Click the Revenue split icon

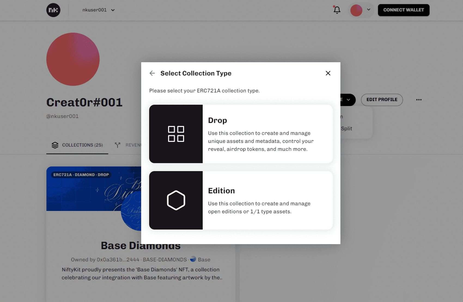point(117,145)
